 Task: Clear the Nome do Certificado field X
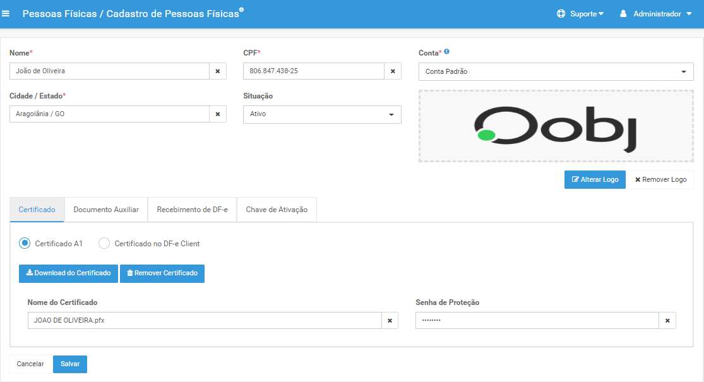[x=390, y=321]
